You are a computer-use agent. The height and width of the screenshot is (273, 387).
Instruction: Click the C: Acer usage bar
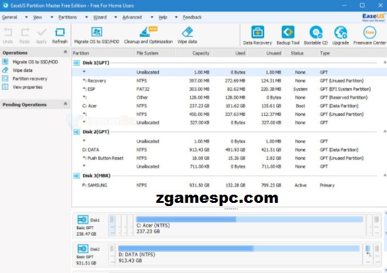(249, 219)
